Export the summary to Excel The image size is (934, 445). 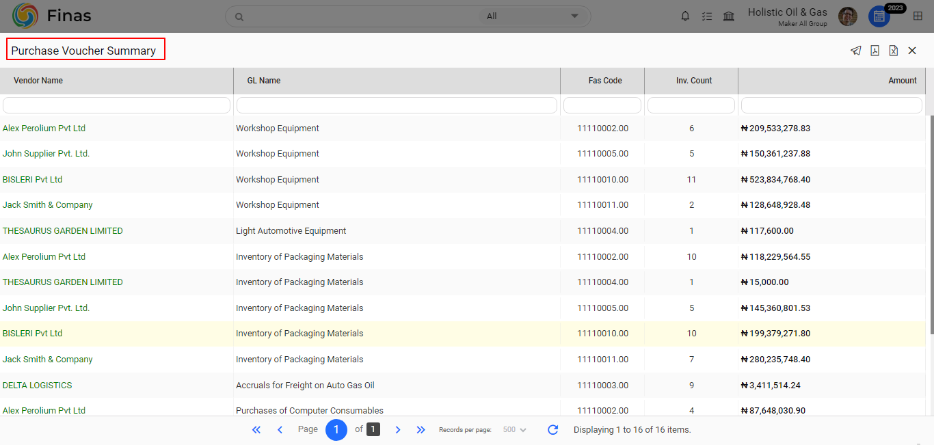pyautogui.click(x=893, y=51)
